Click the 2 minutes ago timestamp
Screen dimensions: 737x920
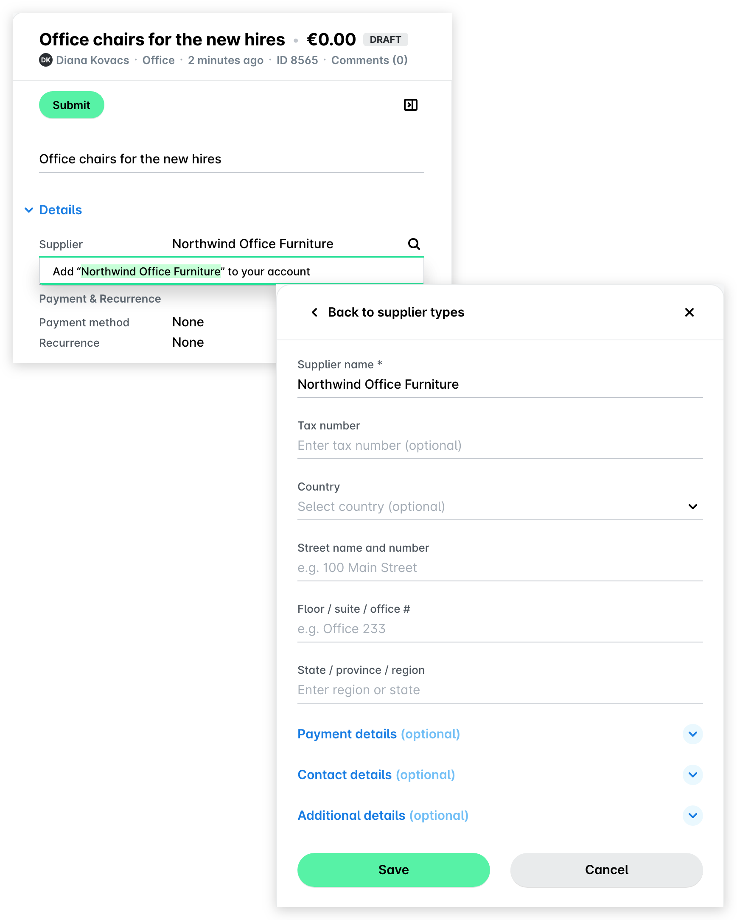(x=225, y=60)
